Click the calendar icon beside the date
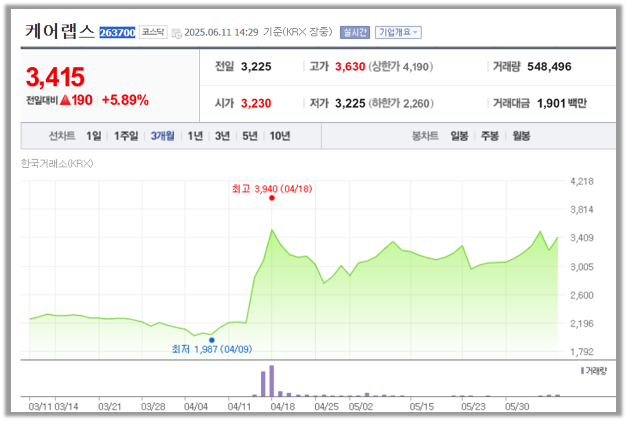This screenshot has width=627, height=421. click(176, 33)
